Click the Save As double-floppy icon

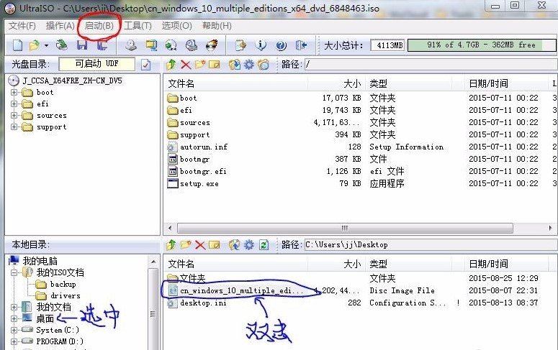point(102,45)
